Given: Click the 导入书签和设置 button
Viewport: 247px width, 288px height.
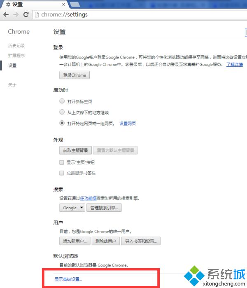Looking at the screenshot, I should 141,241.
